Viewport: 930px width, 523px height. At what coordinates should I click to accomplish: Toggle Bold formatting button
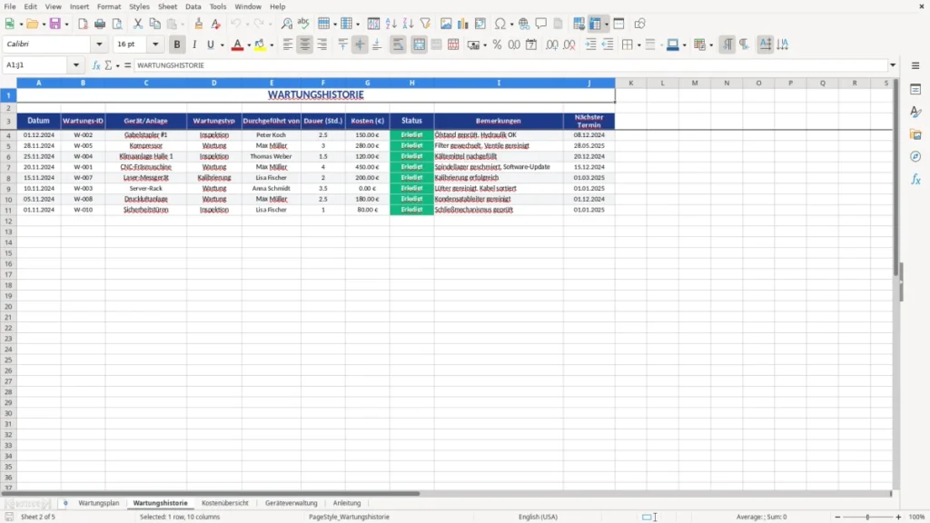click(x=177, y=44)
